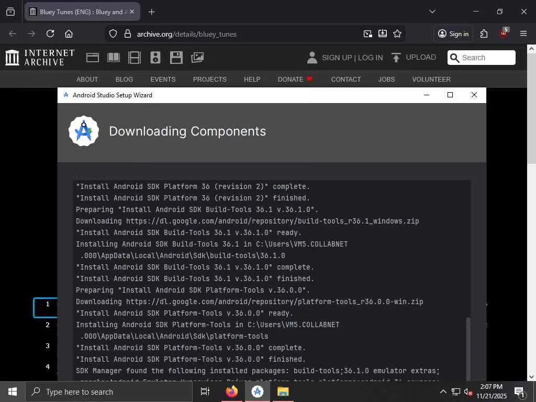Open uBlock Origin extension icon

pyautogui.click(x=504, y=33)
